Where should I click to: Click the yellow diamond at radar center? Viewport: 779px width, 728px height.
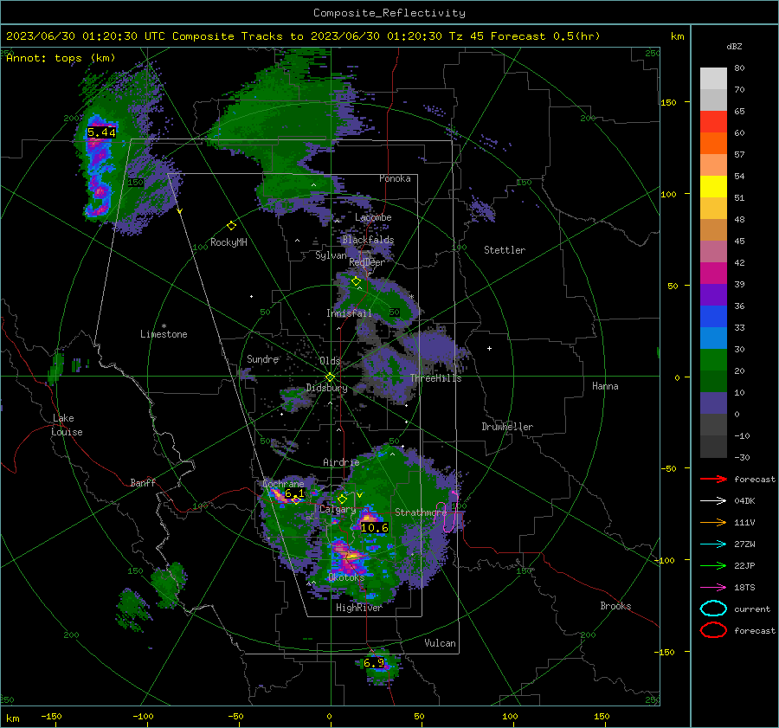coord(330,377)
